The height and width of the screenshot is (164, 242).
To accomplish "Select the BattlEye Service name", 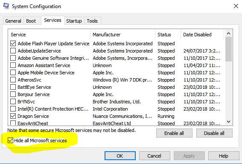I will 34,87.
